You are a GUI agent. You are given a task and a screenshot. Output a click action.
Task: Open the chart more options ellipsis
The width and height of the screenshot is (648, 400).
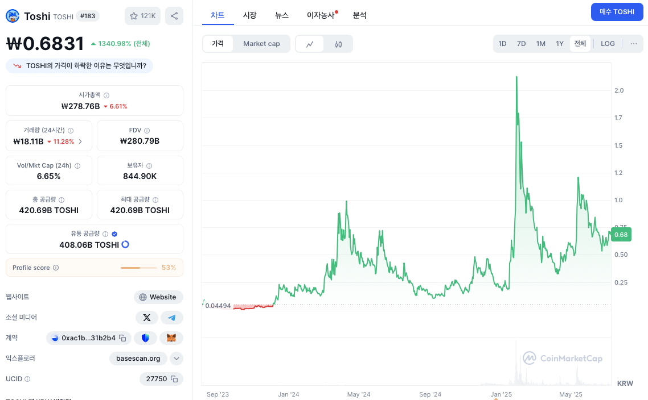tap(634, 44)
